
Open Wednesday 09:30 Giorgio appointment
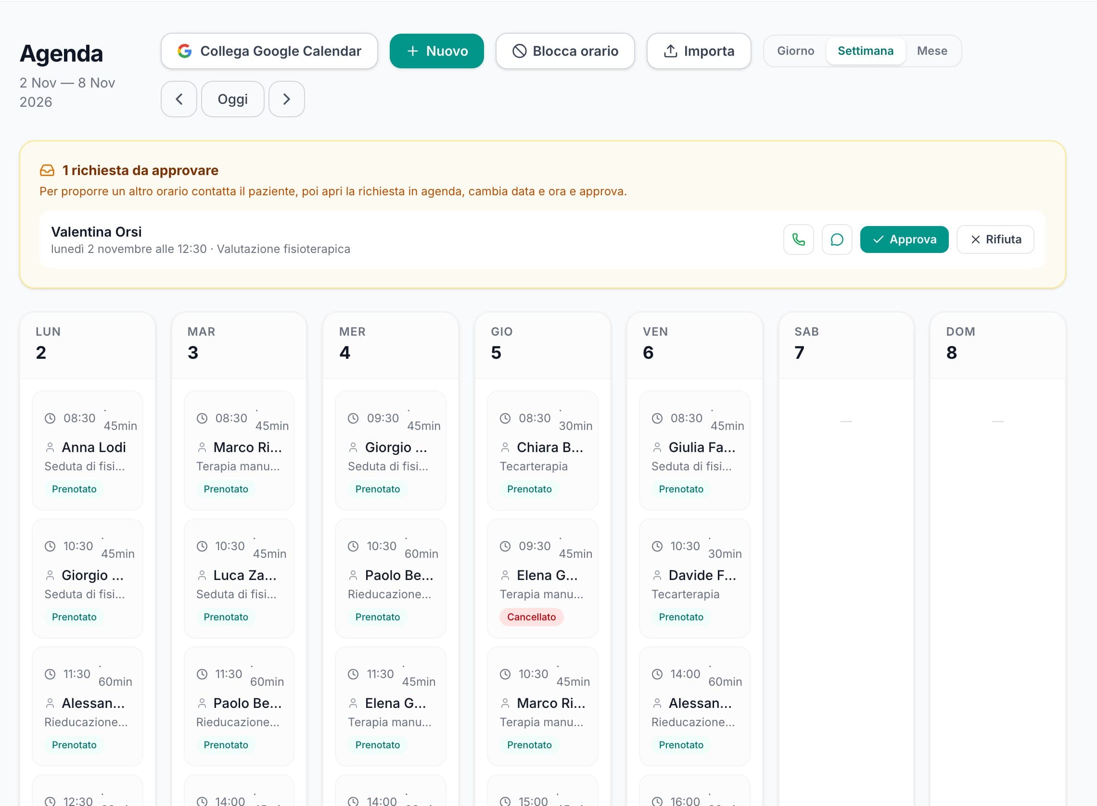pyautogui.click(x=391, y=450)
